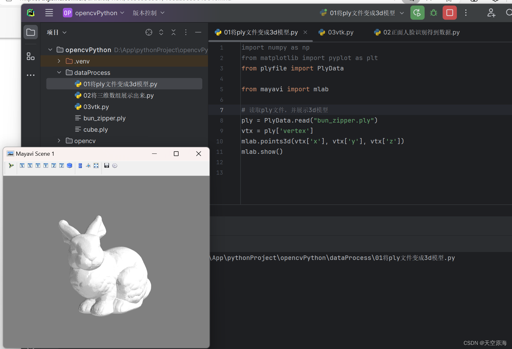The width and height of the screenshot is (512, 349).
Task: Switch to 02正面人脸识别得到数据.py tab
Action: pos(417,32)
